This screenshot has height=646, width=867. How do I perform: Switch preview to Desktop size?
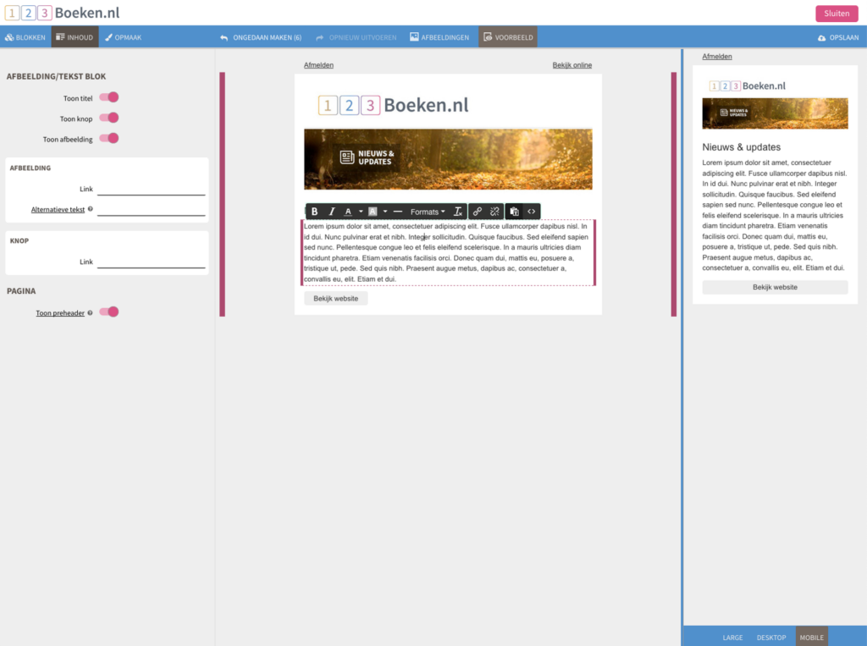coord(771,638)
